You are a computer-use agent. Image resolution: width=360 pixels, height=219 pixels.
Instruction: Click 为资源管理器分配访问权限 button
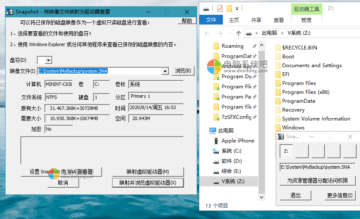(x=318, y=181)
